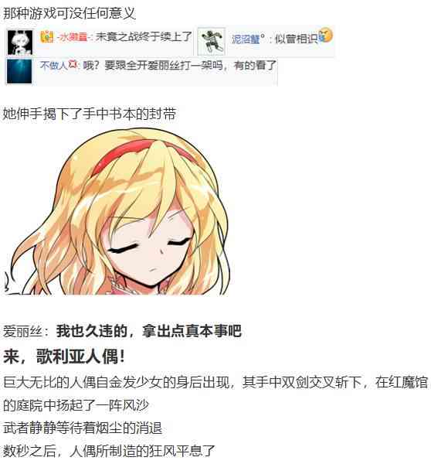Screen dimensions: 431x464
Task: Click the red badge icon next to 不做人
Action: pos(73,63)
